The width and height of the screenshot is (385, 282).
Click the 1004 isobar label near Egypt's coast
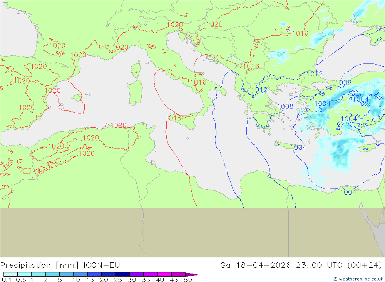point(348,192)
